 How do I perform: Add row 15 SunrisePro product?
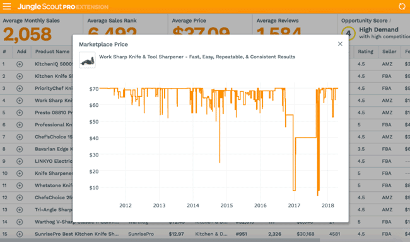[x=20, y=234]
